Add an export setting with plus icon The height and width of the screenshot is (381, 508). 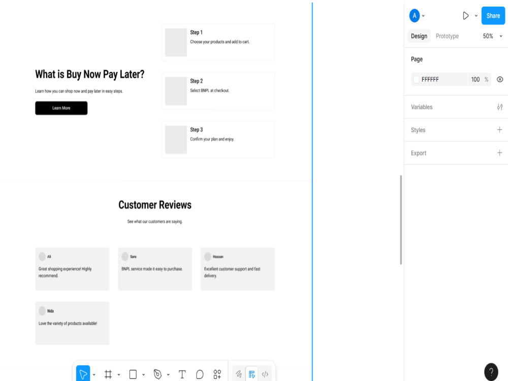point(499,153)
